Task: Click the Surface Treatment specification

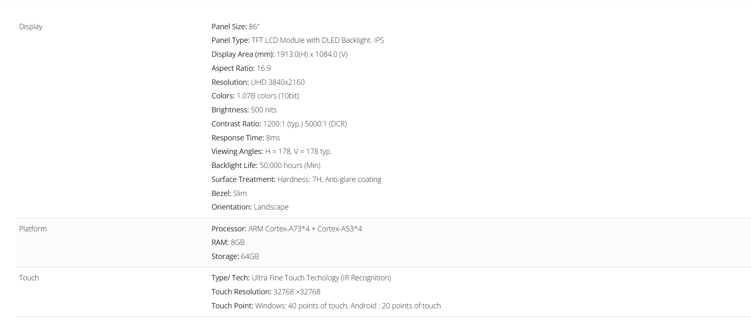Action: click(296, 179)
